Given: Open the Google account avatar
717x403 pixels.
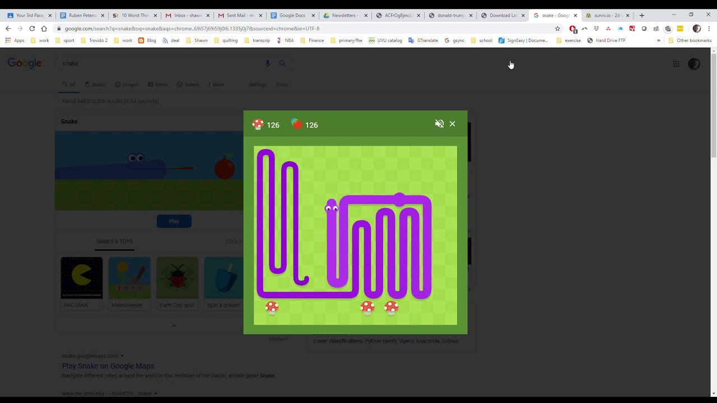Looking at the screenshot, I should coord(694,64).
